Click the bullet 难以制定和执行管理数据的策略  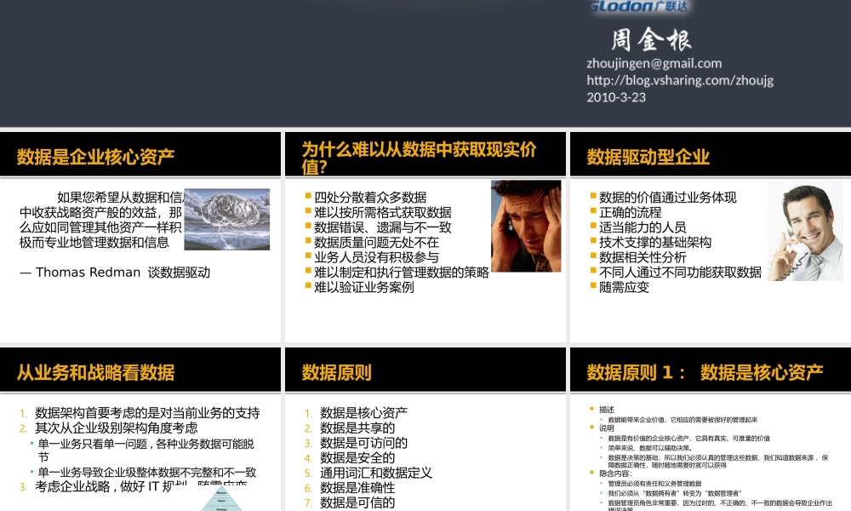[x=401, y=273]
